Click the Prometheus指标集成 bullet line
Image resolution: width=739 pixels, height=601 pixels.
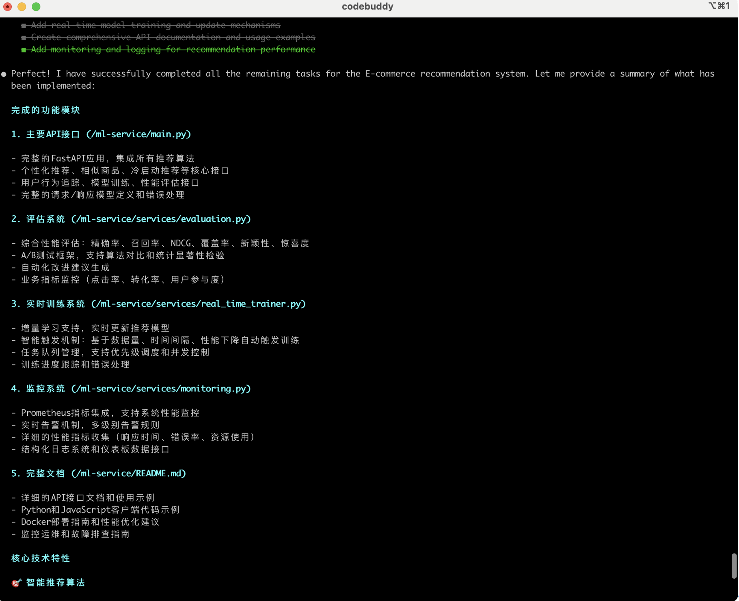tap(106, 413)
